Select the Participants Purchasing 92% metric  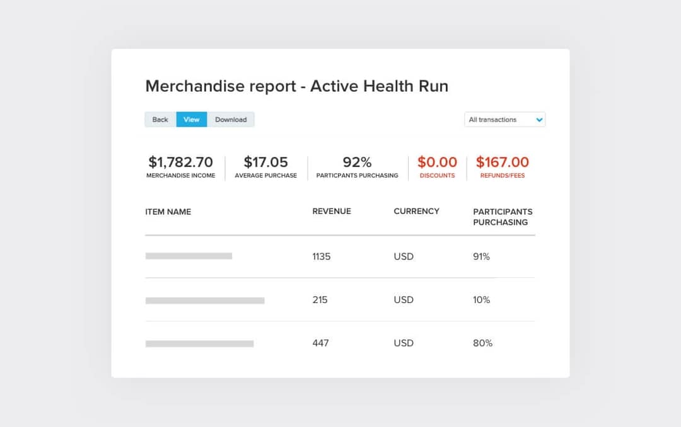point(357,162)
